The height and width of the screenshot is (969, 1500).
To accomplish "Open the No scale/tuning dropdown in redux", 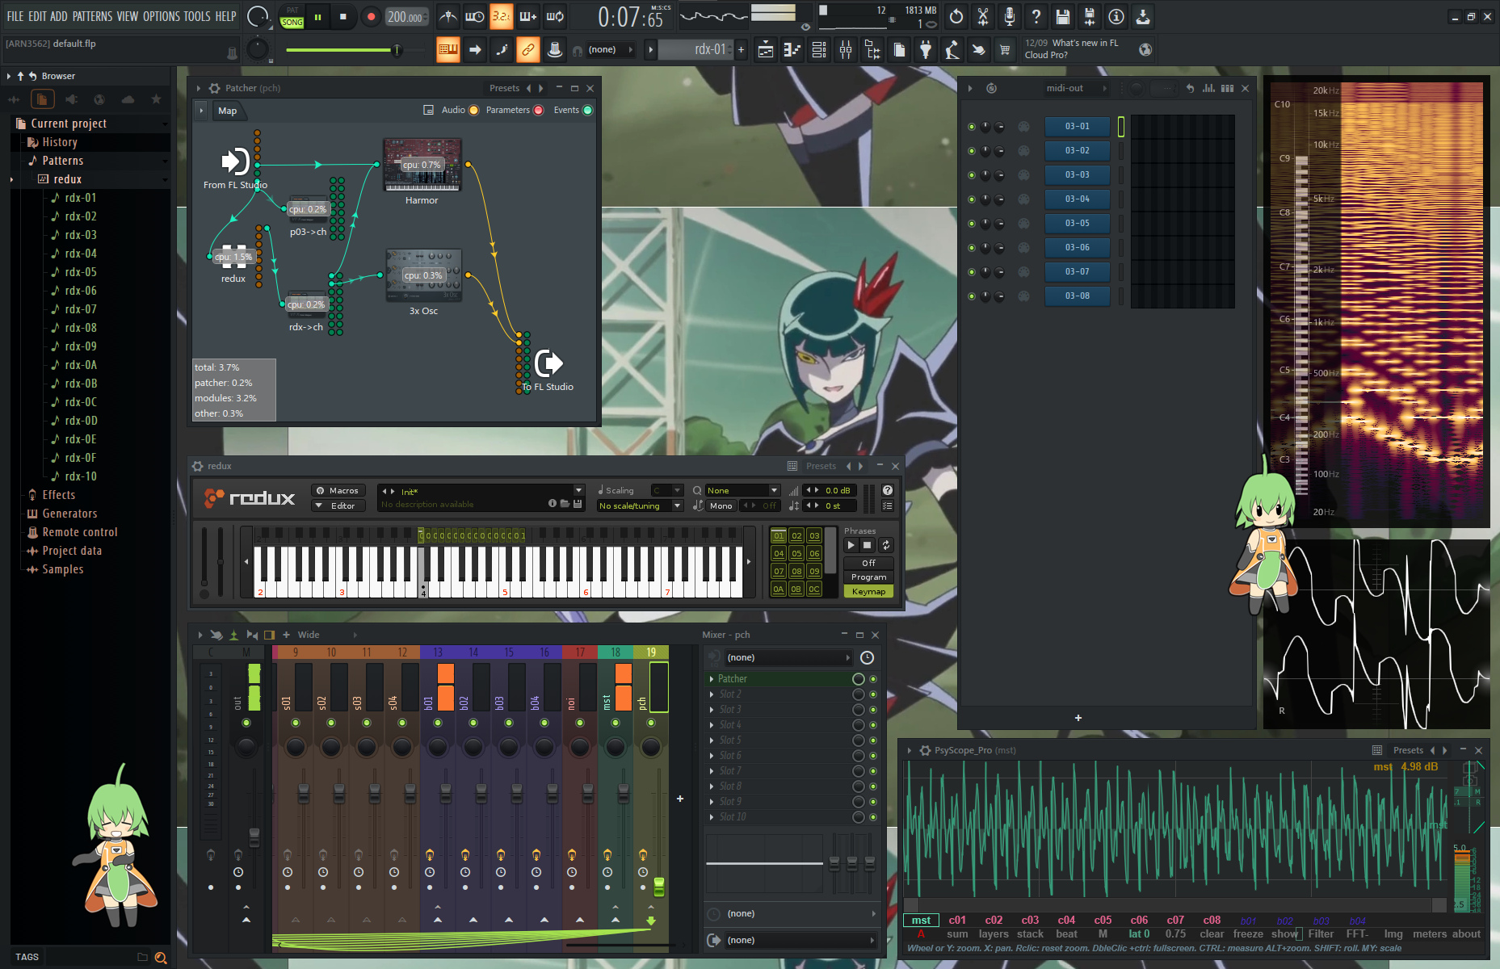I will [640, 506].
